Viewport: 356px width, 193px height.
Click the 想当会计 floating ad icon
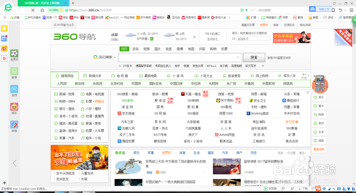point(320,84)
